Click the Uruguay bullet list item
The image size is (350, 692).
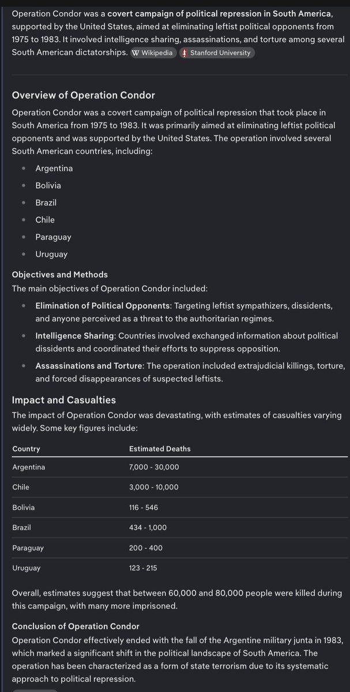pyautogui.click(x=51, y=254)
